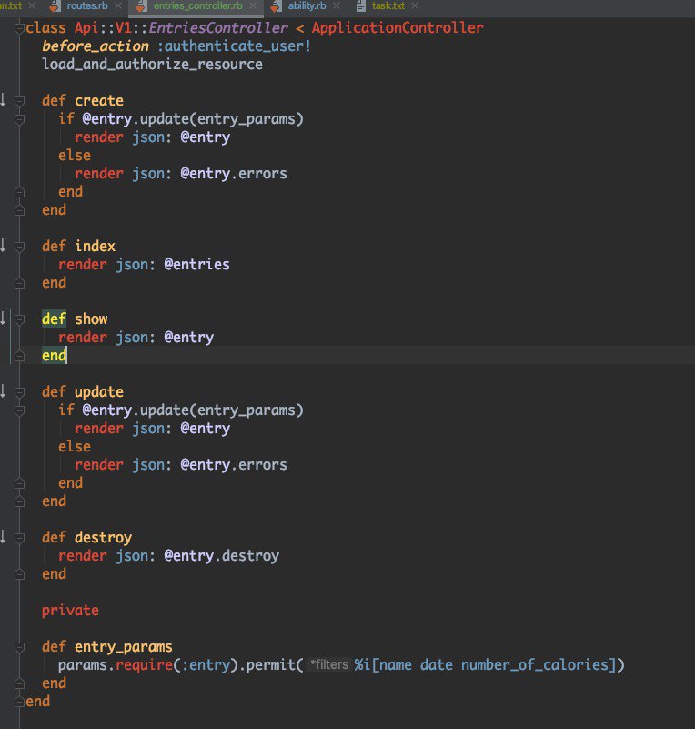Click the end fold marker of destroy method
Image resolution: width=695 pixels, height=729 pixels.
(19, 574)
